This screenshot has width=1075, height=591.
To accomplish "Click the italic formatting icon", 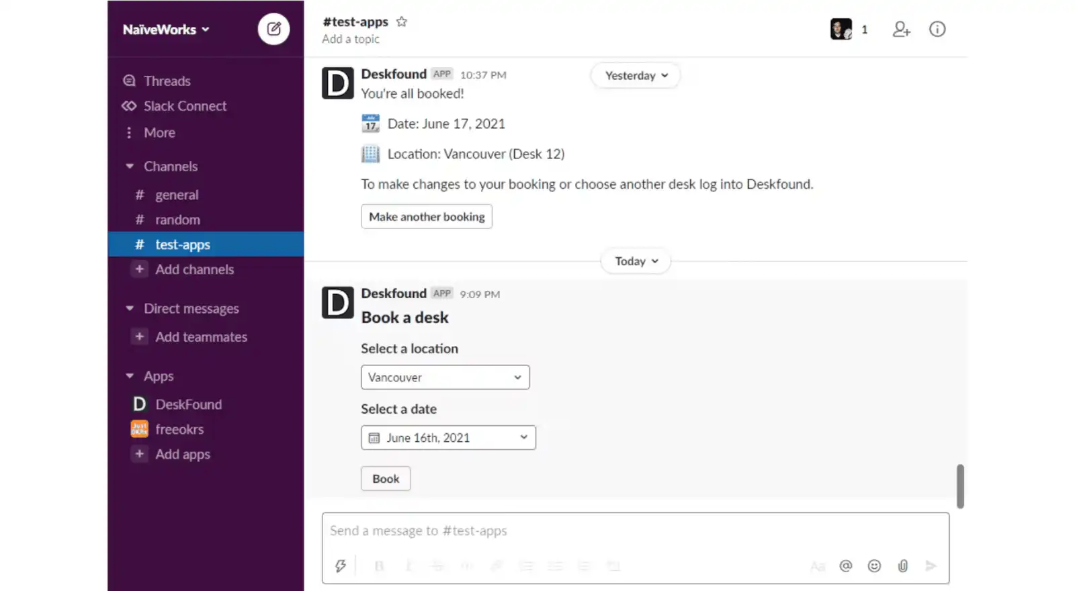I will (408, 566).
